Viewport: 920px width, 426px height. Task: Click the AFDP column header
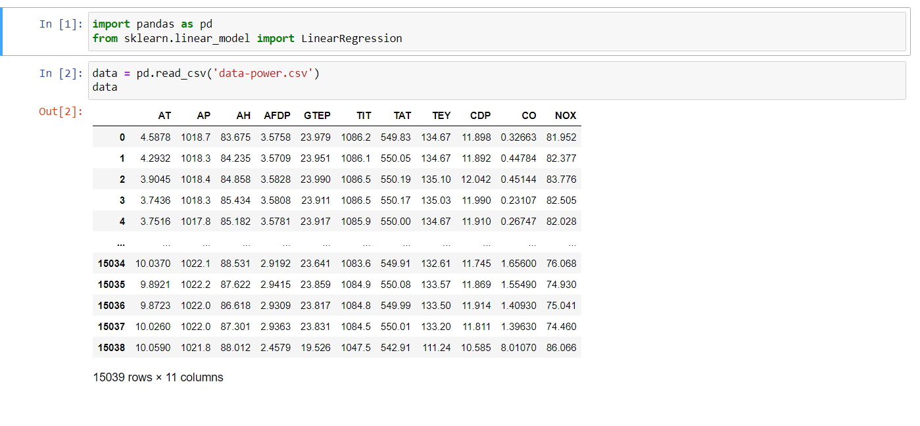click(x=277, y=116)
